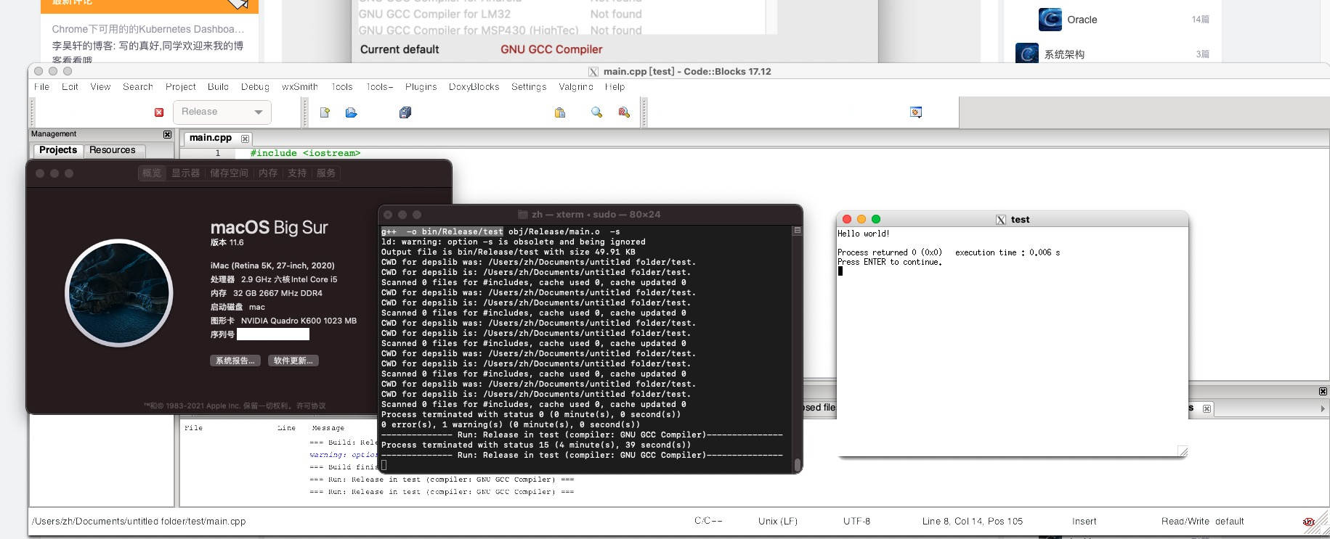Click the red Abort build icon
The image size is (1330, 539).
(159, 112)
